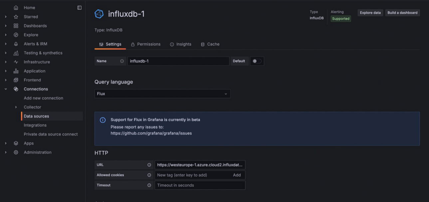Toggle the Default data source switch
Image resolution: width=429 pixels, height=202 pixels.
pyautogui.click(x=257, y=61)
